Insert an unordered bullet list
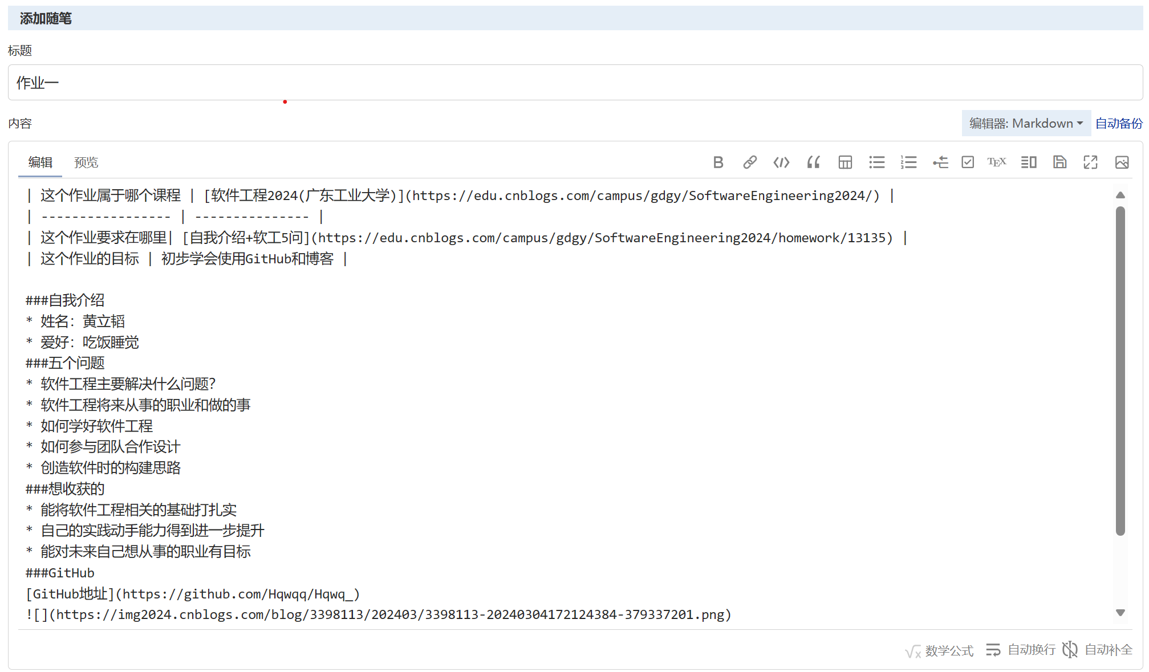Viewport: 1149px width, 672px height. click(876, 162)
